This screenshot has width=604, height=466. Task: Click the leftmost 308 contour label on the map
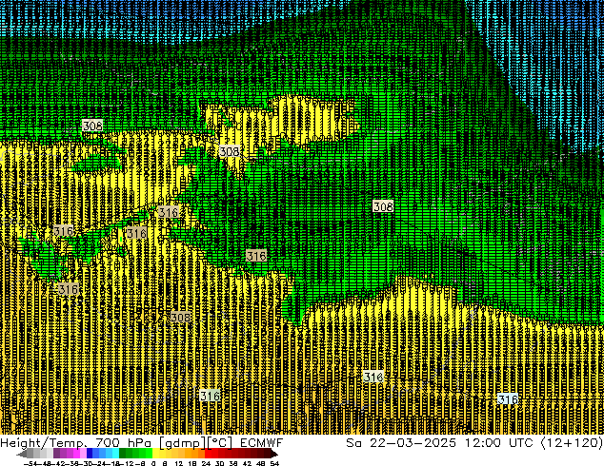point(92,126)
